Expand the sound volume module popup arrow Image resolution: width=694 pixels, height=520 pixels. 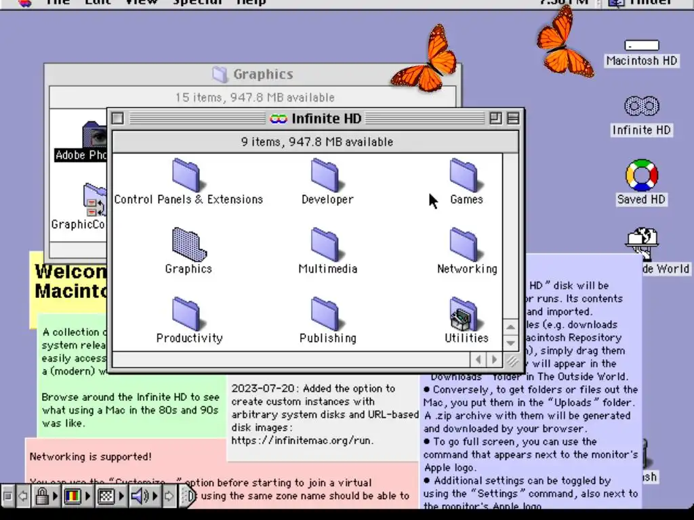point(155,496)
